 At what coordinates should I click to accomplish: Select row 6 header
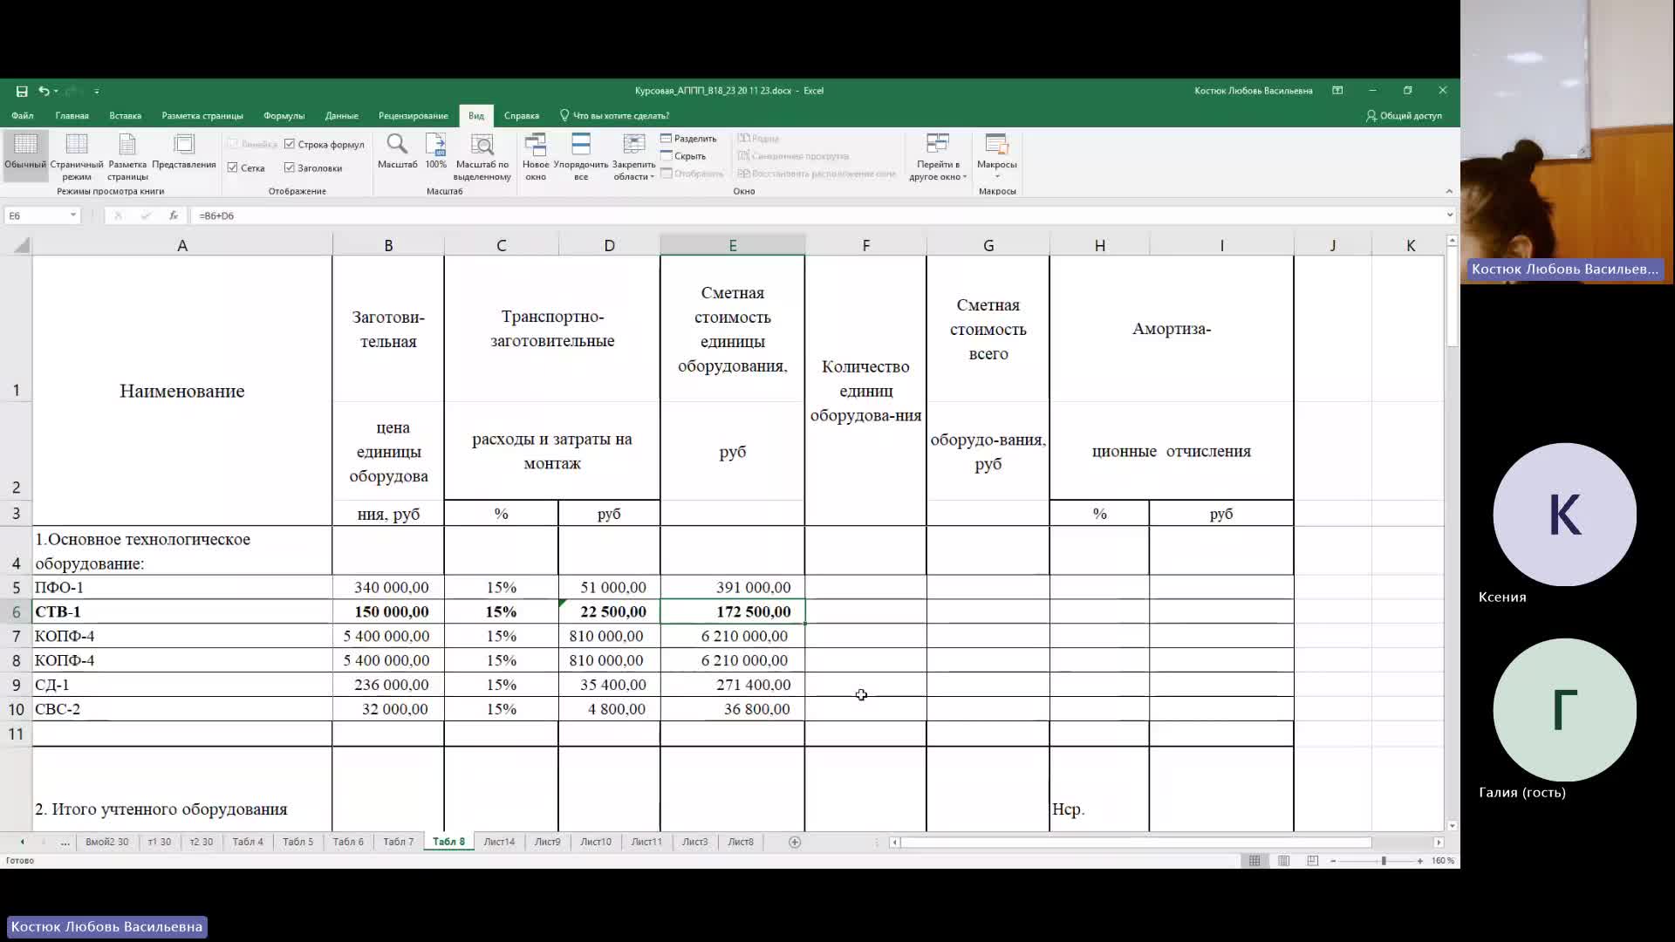pyautogui.click(x=16, y=611)
